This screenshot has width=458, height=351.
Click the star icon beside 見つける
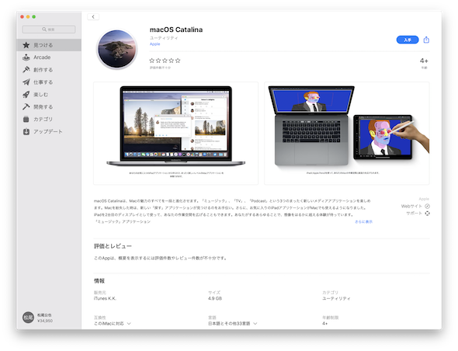pos(26,45)
